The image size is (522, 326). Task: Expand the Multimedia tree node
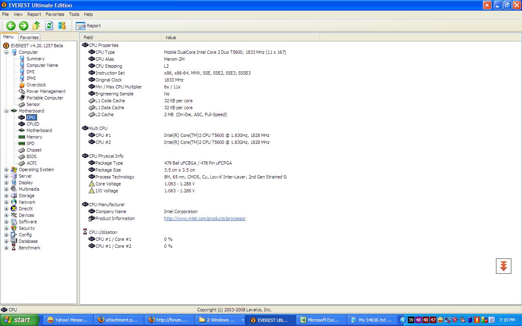click(x=6, y=189)
